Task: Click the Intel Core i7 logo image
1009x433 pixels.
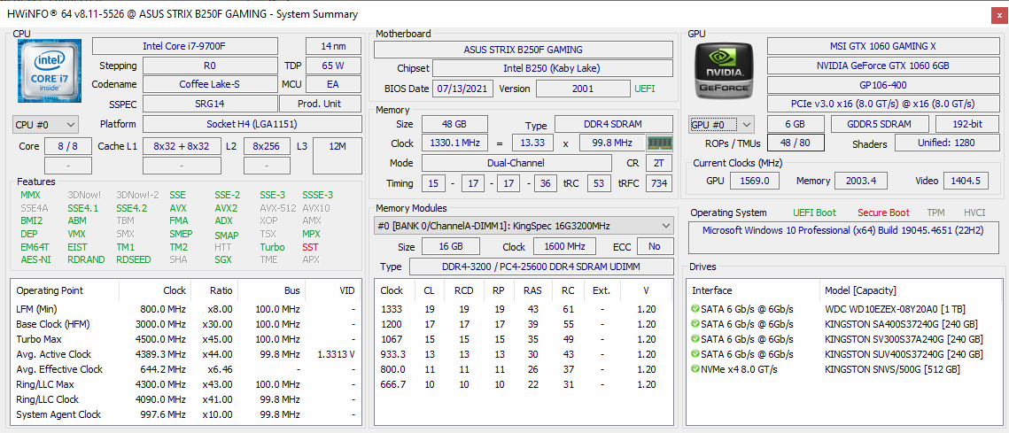Action: coord(51,73)
